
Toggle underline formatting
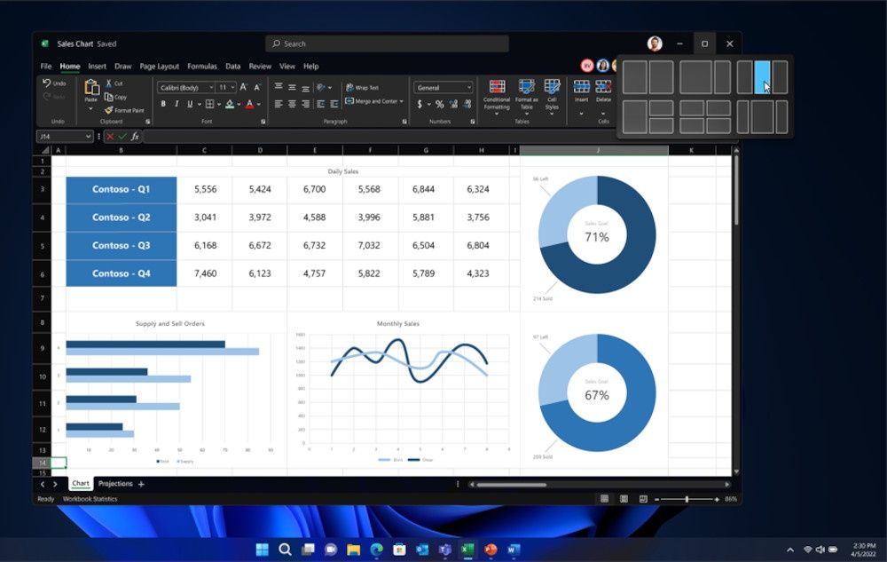[x=190, y=104]
